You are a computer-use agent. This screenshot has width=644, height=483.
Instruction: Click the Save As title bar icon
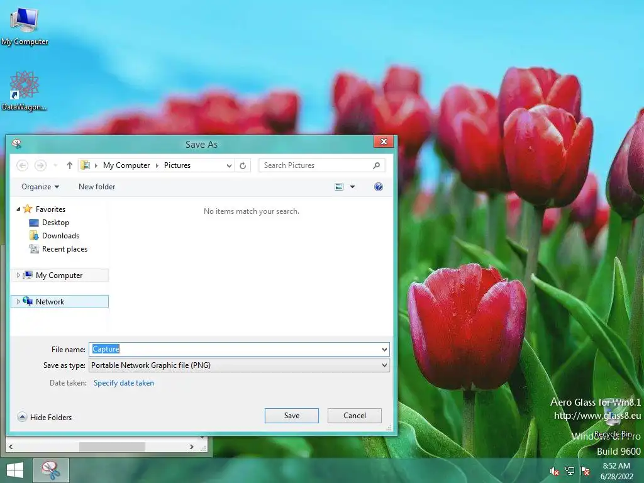click(17, 143)
